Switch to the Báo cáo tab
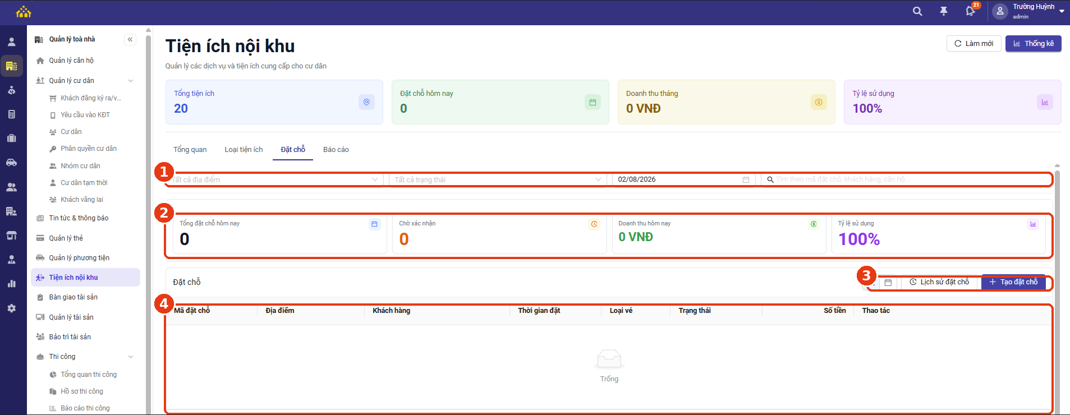The image size is (1070, 415). (336, 150)
